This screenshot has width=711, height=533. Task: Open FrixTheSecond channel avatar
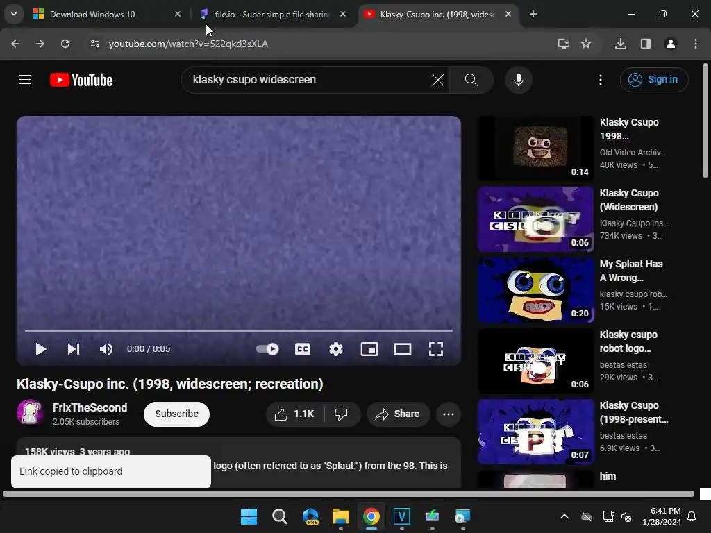click(x=30, y=412)
